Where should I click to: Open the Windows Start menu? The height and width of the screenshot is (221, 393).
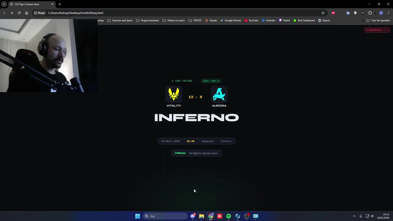(138, 216)
